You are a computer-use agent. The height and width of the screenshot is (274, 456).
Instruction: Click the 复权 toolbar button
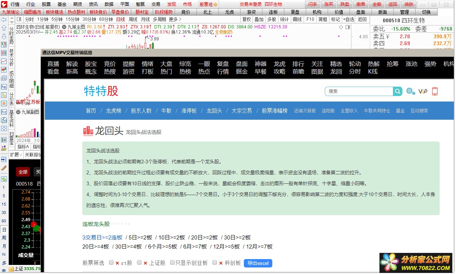point(247,19)
